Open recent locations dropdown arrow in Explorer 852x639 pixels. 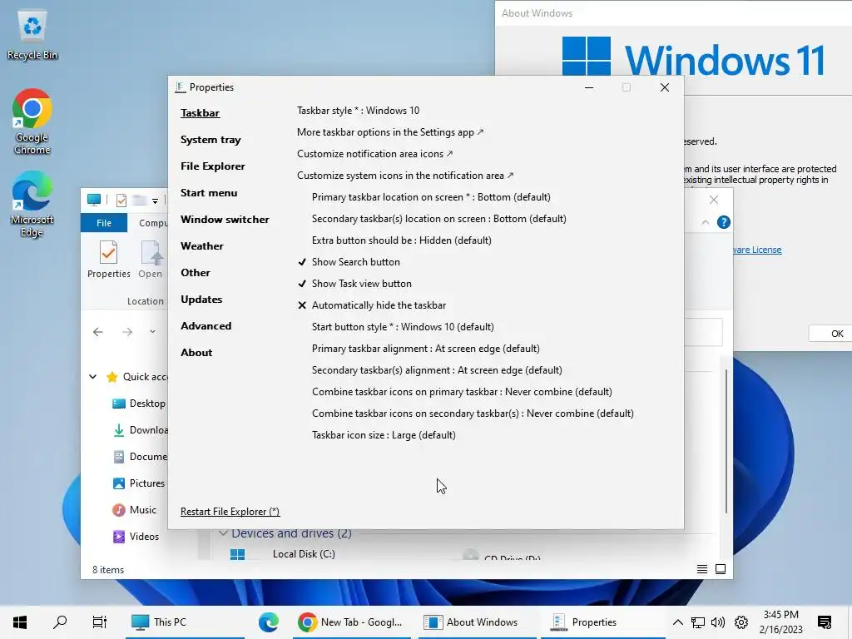pyautogui.click(x=153, y=332)
